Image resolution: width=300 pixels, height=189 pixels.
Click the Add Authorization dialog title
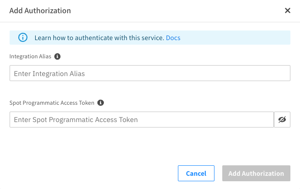(x=40, y=10)
